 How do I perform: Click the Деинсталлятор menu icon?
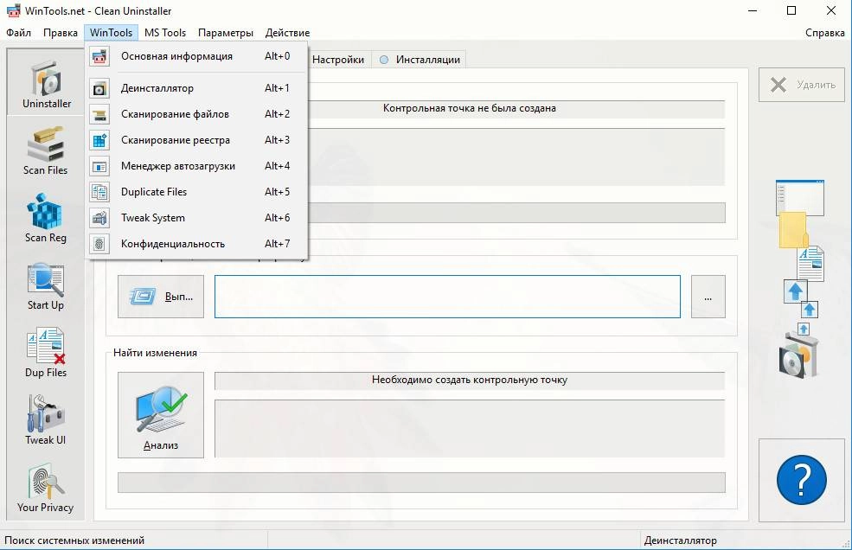tap(99, 88)
